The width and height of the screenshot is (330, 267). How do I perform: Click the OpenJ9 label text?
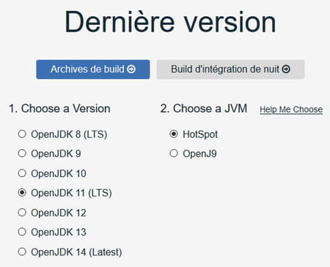(199, 154)
